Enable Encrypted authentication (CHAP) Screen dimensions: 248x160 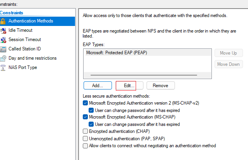tap(85, 131)
